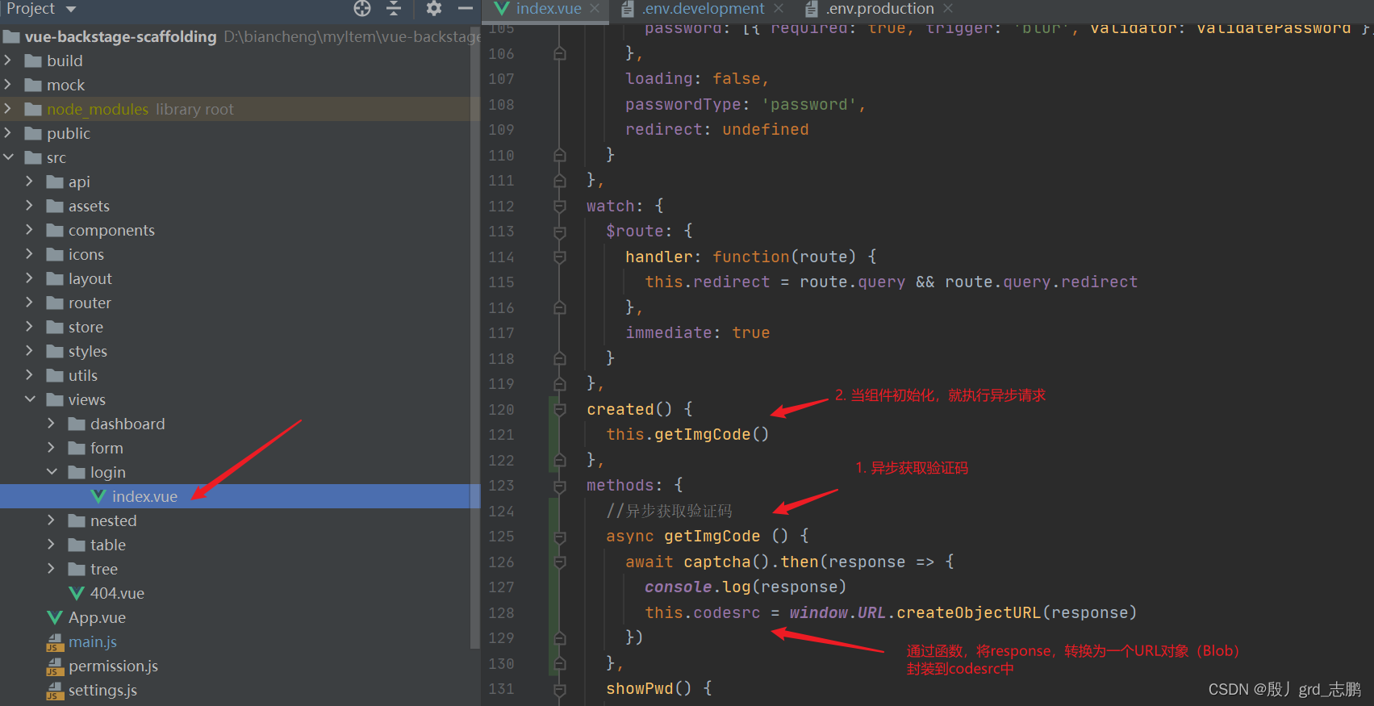The width and height of the screenshot is (1374, 706).
Task: Collapse the login folder
Action: coord(52,472)
